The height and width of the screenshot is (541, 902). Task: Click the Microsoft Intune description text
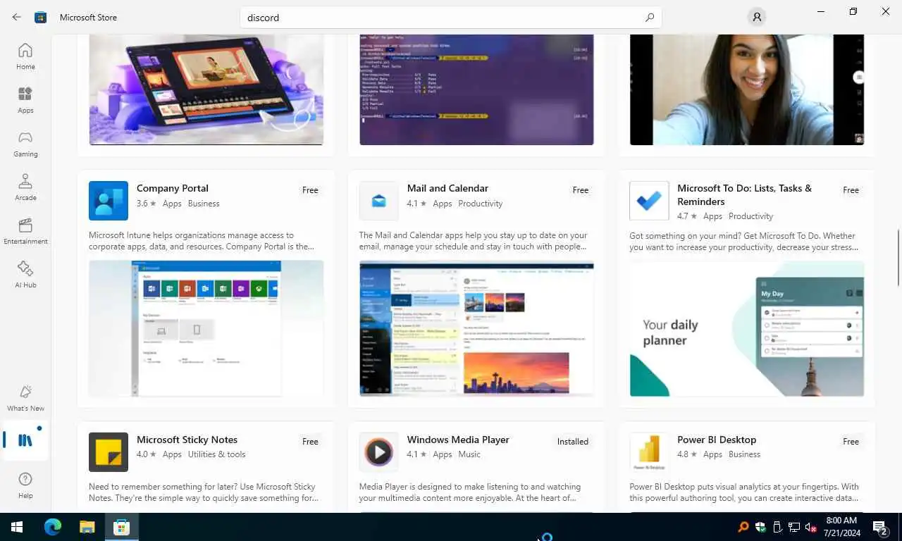pyautogui.click(x=202, y=241)
